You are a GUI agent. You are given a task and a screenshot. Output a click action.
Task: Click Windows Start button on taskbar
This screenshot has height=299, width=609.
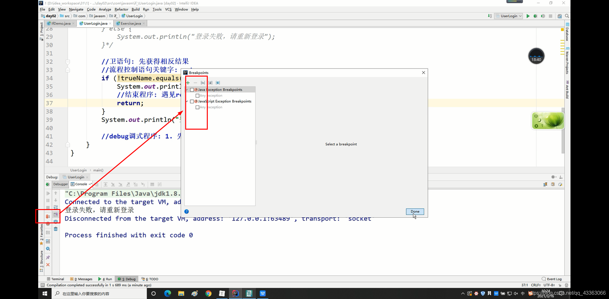point(45,294)
